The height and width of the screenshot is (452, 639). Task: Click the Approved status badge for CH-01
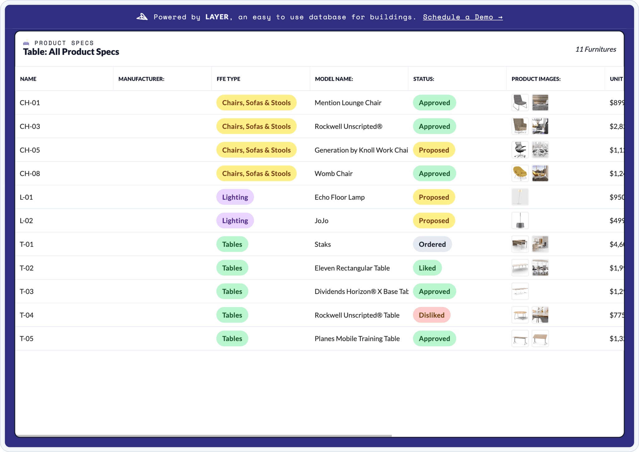coord(434,102)
